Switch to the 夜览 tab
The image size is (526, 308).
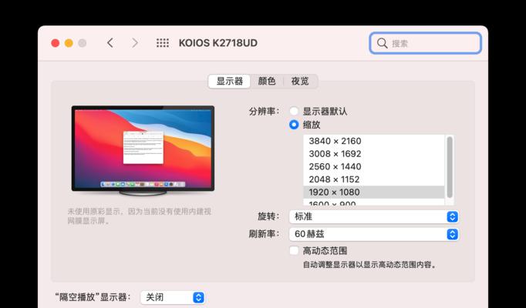[300, 82]
